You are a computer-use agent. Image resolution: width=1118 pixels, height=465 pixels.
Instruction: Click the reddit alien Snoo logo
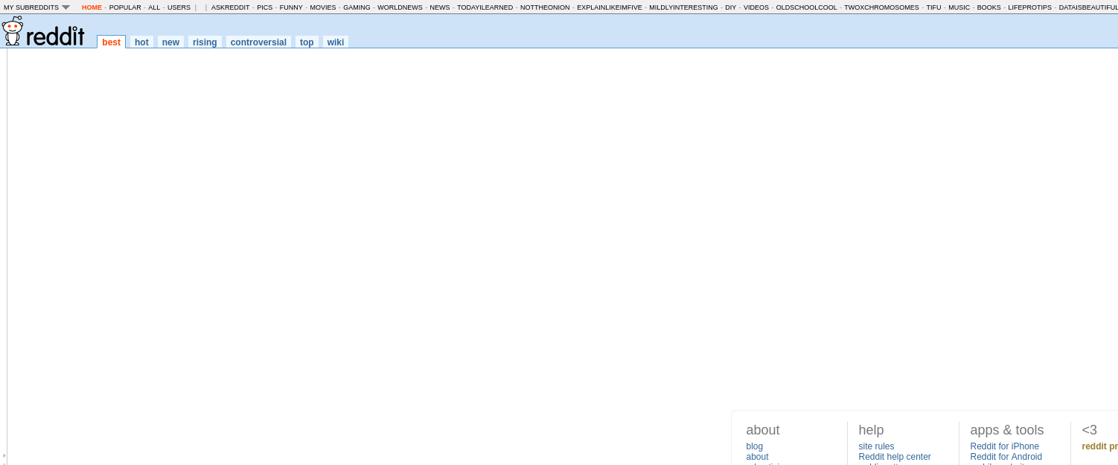pos(13,31)
